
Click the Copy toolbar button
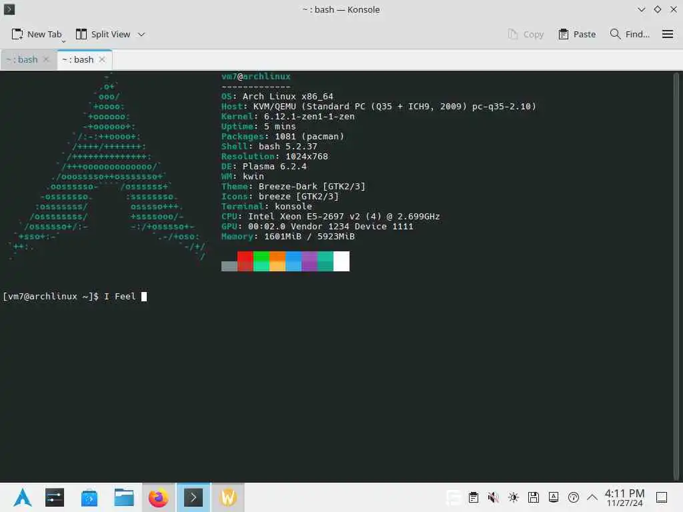[526, 34]
